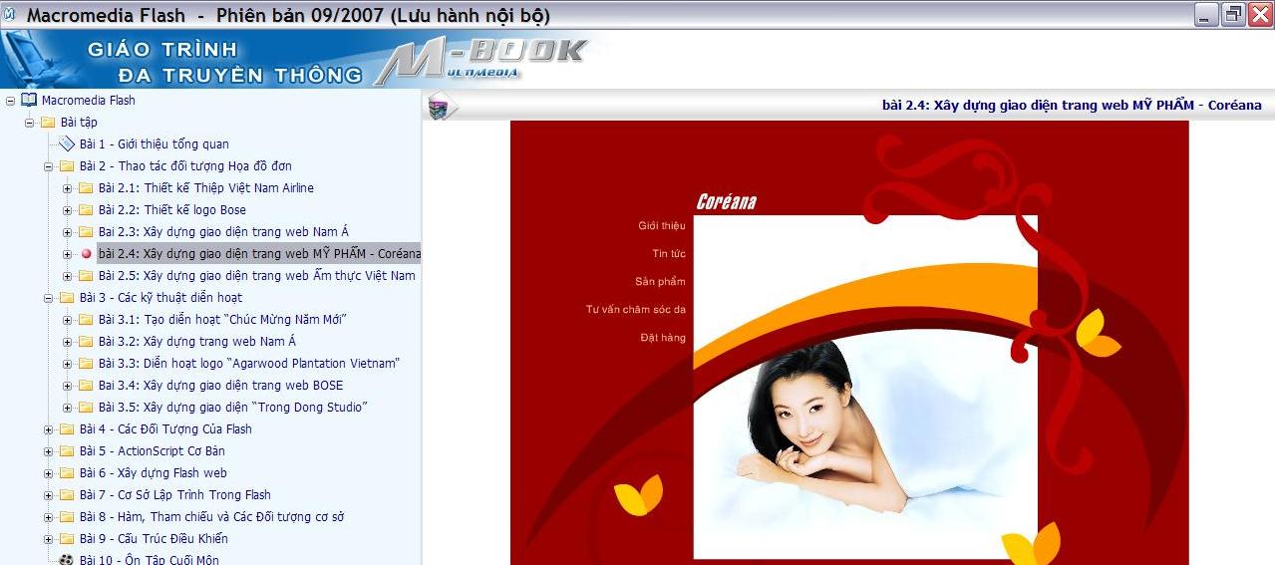This screenshot has height=565, width=1275.
Task: Expand Bài 9 - Cấu Trúc Điều Khiển
Action: 48,539
